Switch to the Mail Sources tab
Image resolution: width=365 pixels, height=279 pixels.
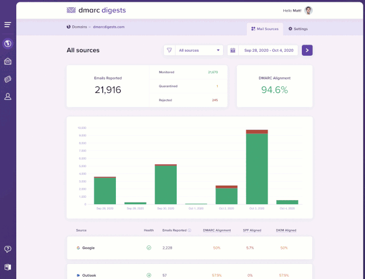click(x=265, y=28)
